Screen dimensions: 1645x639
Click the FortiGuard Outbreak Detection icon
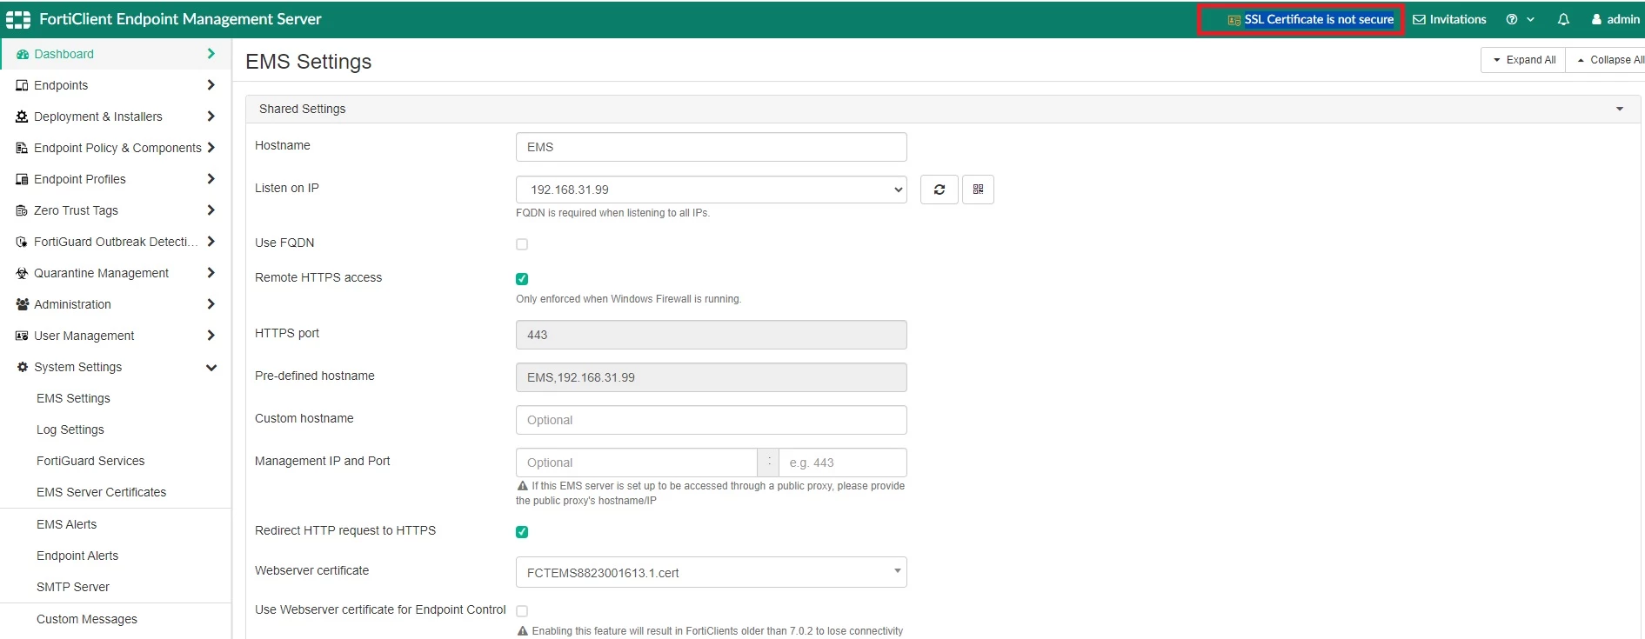click(23, 242)
